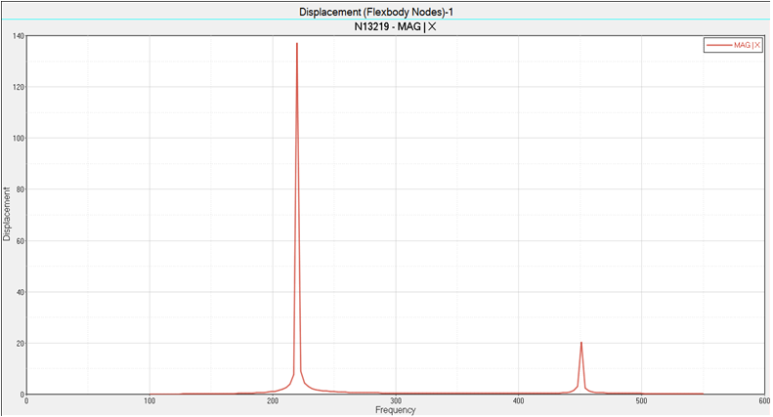Click the 60 tick on the Displacement axis
This screenshot has height=417, width=773.
20,241
